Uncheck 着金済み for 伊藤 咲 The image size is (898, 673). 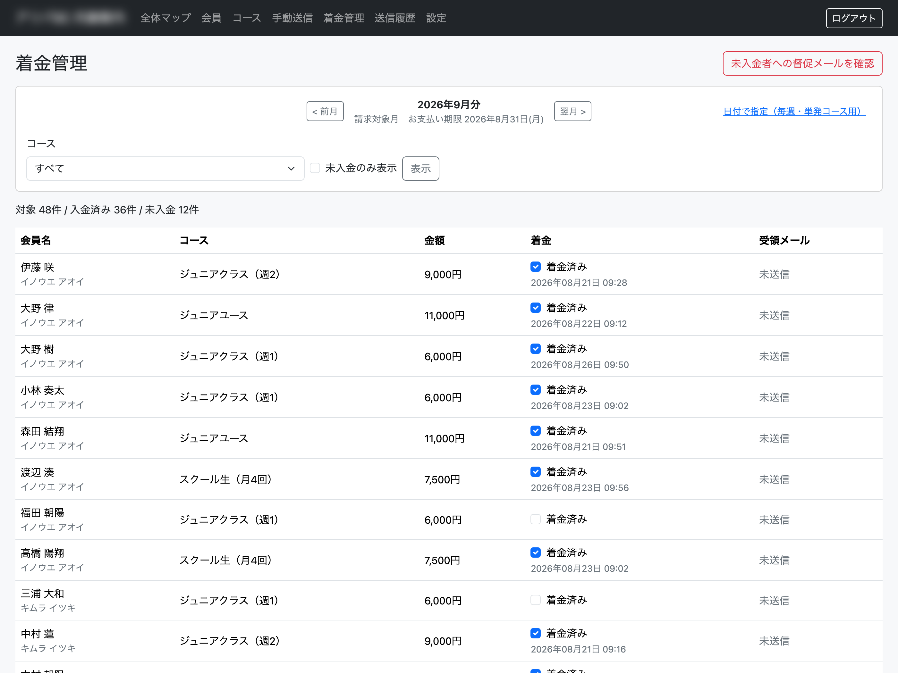[536, 267]
